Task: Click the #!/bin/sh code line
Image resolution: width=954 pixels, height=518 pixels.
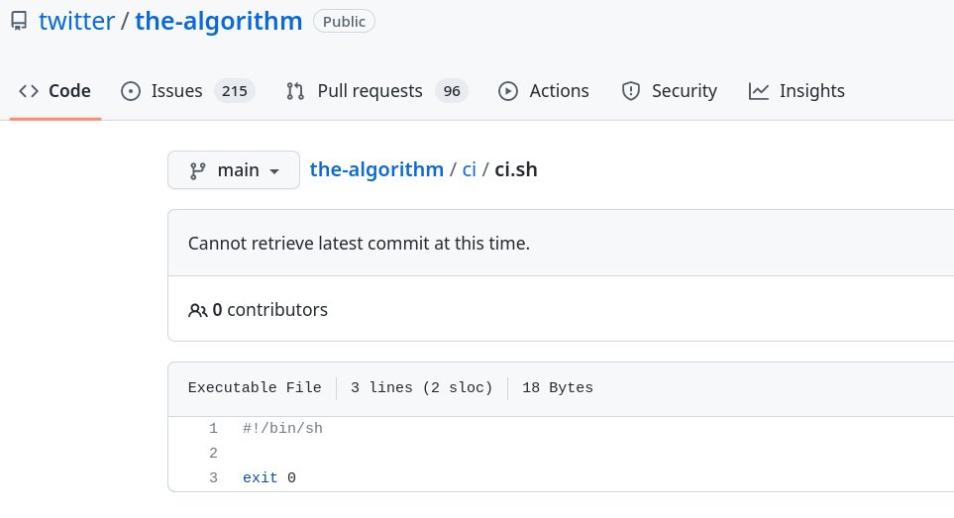Action: 282,429
